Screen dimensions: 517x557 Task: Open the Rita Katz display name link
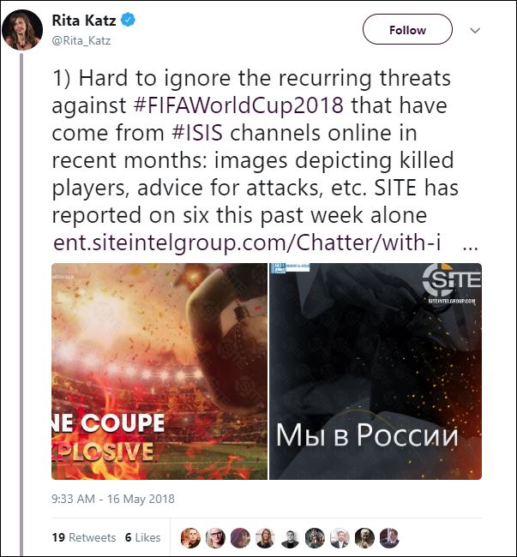[84, 21]
